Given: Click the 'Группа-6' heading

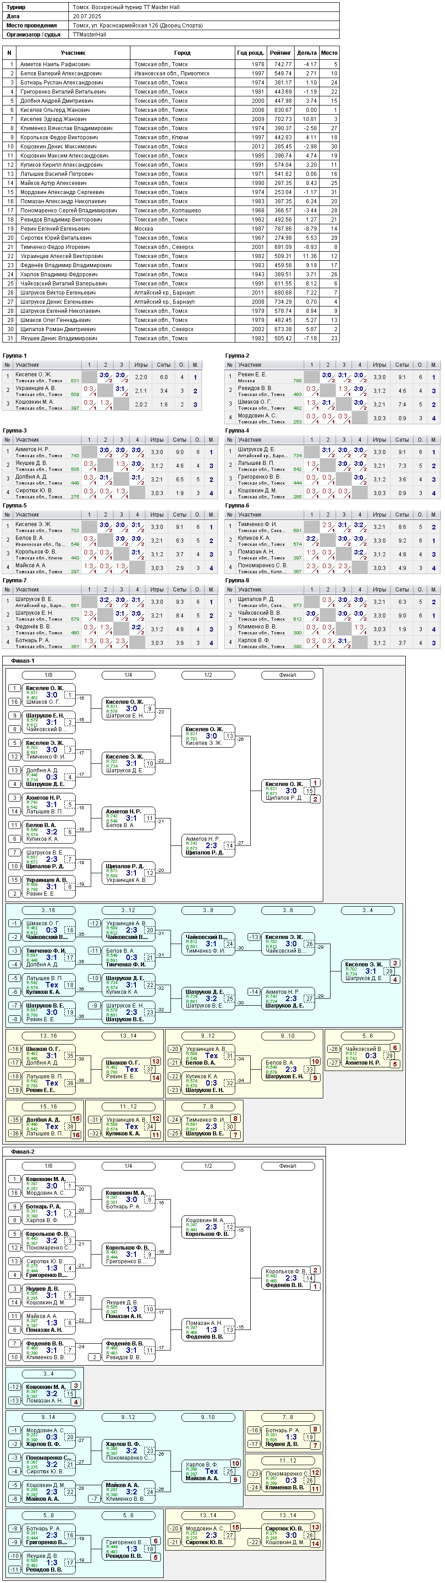Looking at the screenshot, I should pyautogui.click(x=238, y=506).
